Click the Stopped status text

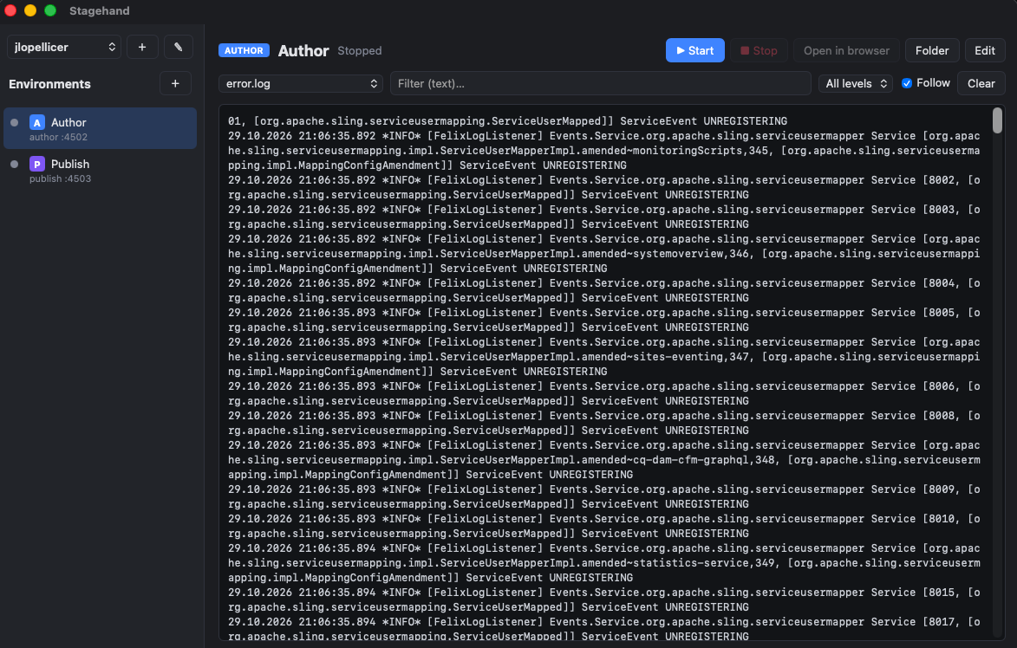[359, 50]
